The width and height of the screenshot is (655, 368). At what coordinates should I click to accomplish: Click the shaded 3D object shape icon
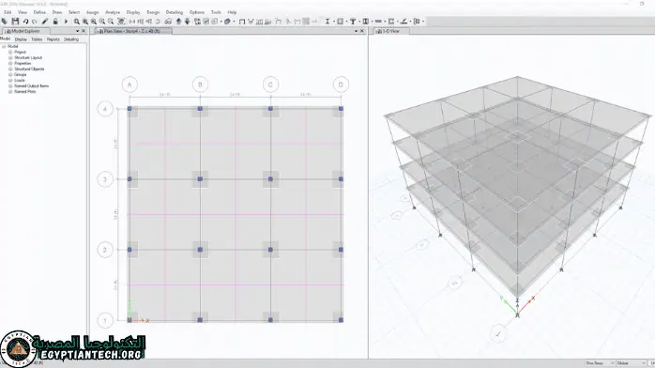point(227,22)
